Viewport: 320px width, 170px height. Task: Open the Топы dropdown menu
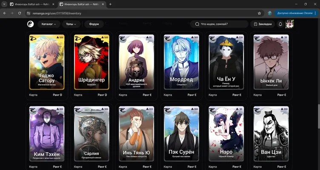pos(71,24)
